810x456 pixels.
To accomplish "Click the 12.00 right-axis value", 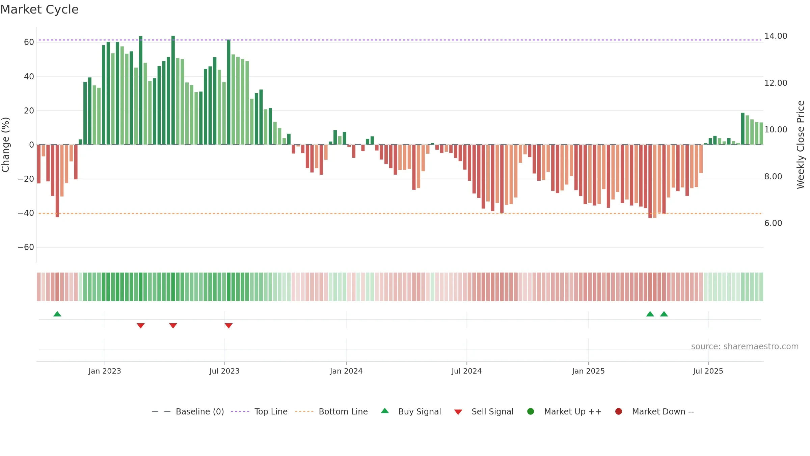I will (776, 83).
